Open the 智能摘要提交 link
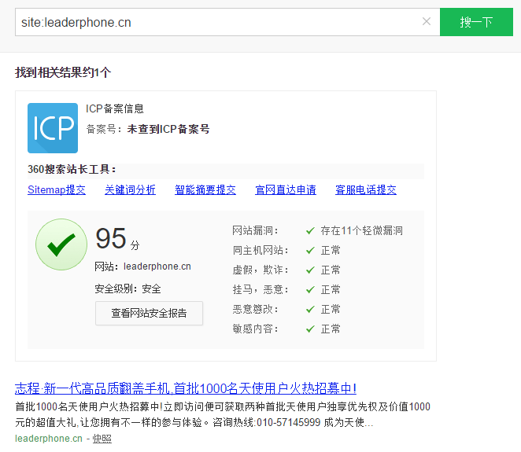Screen dimensions: 521x452 [205, 189]
